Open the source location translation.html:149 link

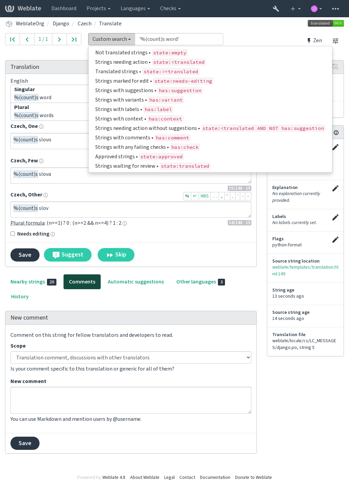pyautogui.click(x=305, y=270)
